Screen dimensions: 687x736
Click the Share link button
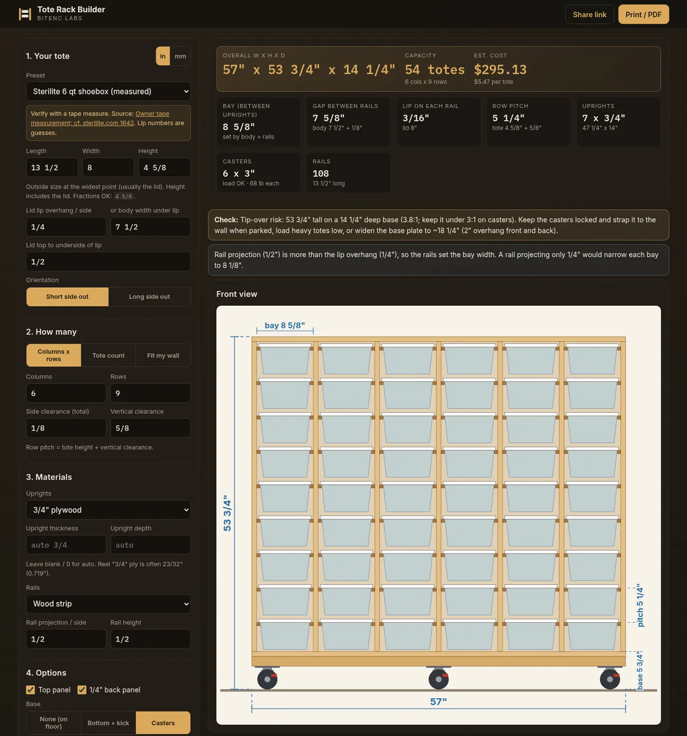590,14
